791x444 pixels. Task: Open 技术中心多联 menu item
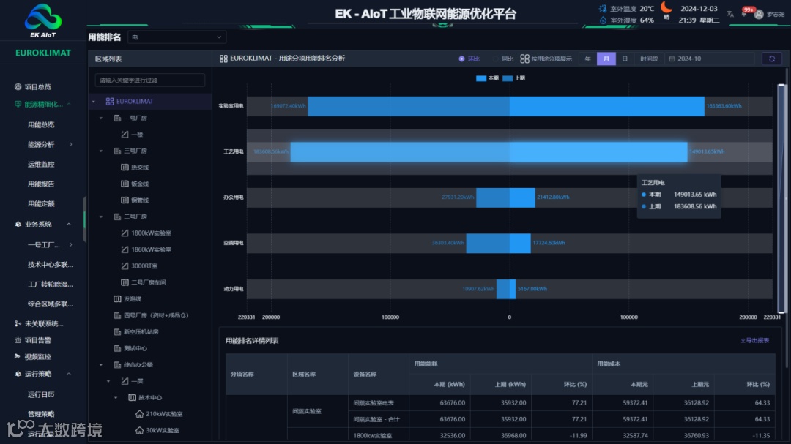[x=50, y=265]
